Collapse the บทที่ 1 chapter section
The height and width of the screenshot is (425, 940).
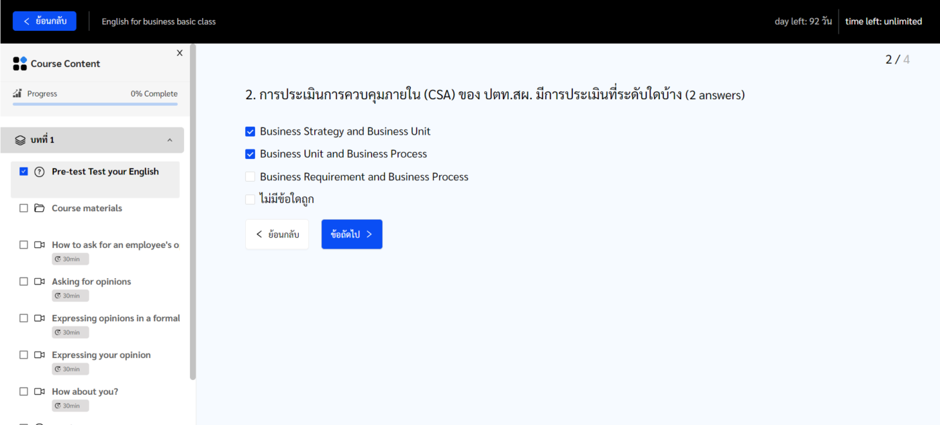(x=169, y=140)
